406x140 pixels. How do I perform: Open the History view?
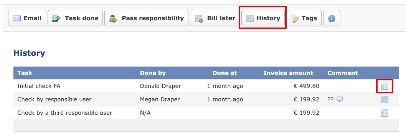pyautogui.click(x=263, y=18)
